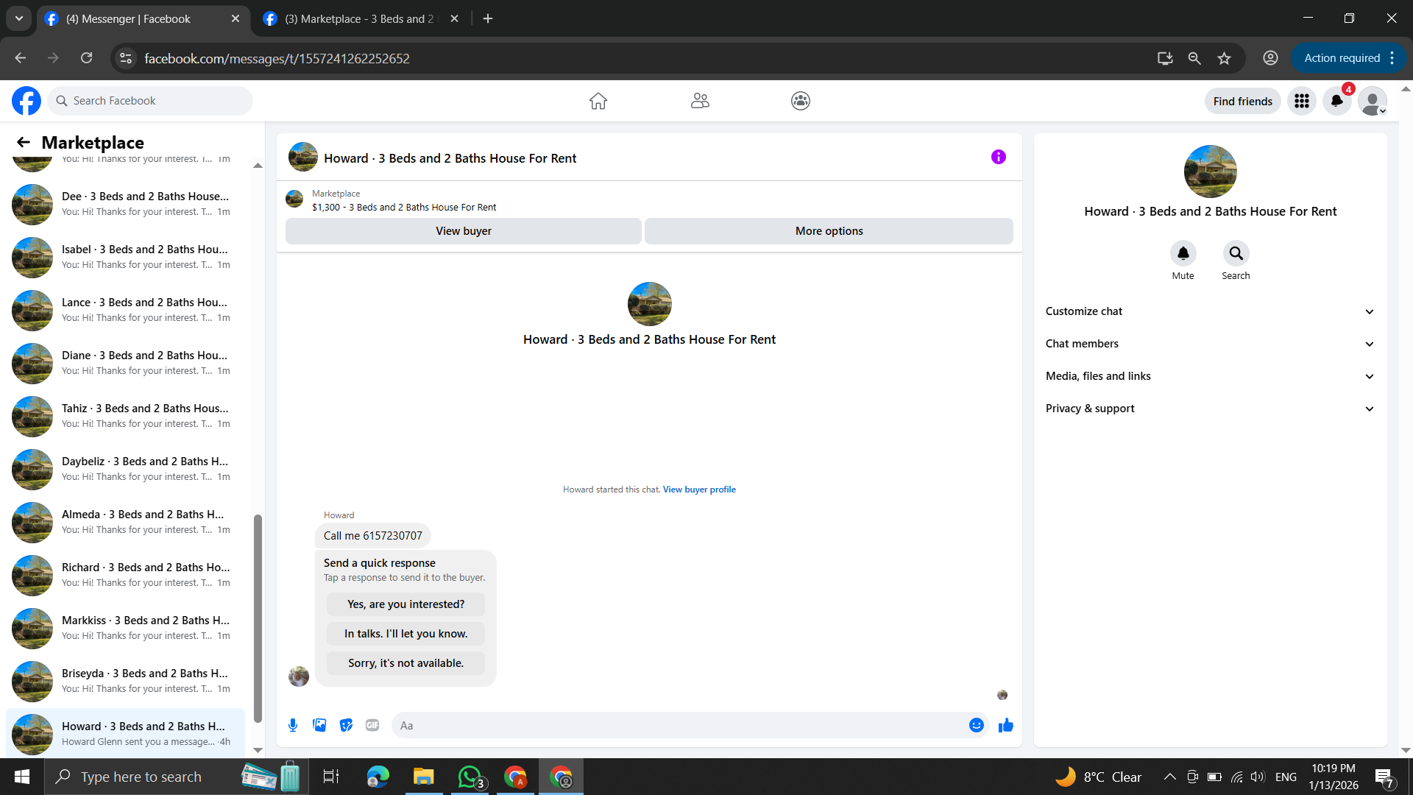Expand Privacy & support section

point(1210,409)
